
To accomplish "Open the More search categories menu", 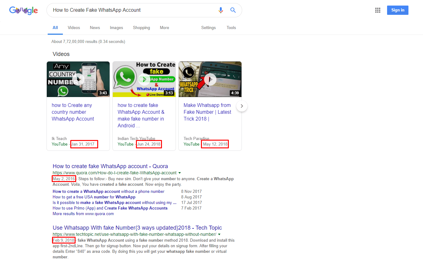I will click(x=164, y=28).
